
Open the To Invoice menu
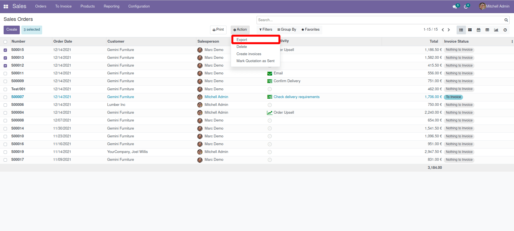(63, 6)
